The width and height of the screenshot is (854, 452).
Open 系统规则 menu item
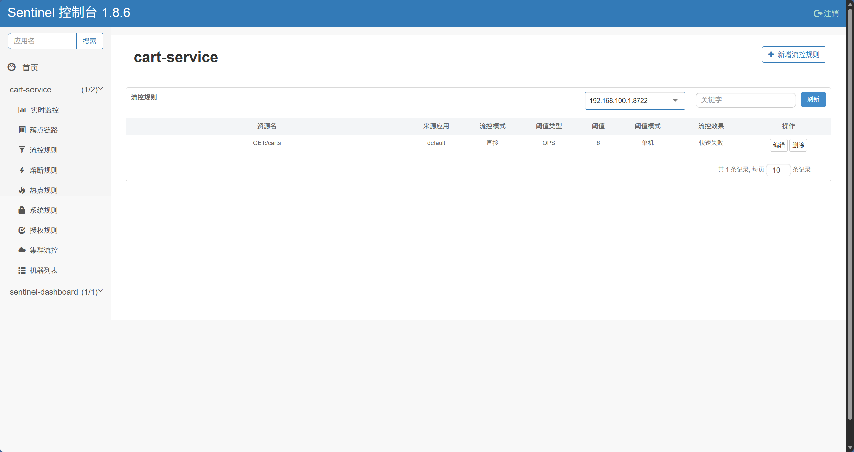click(44, 210)
